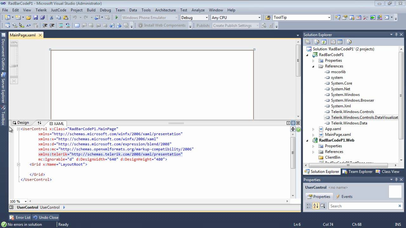Increase the line indent with the toolbar icon
This screenshot has height=228, width=406.
(x=52, y=25)
